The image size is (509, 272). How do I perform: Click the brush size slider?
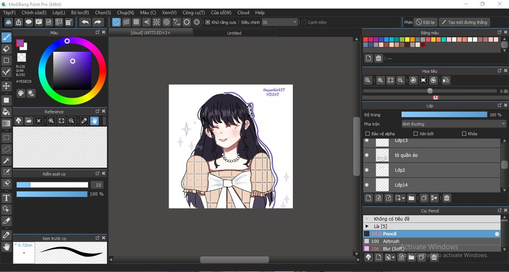click(52, 184)
